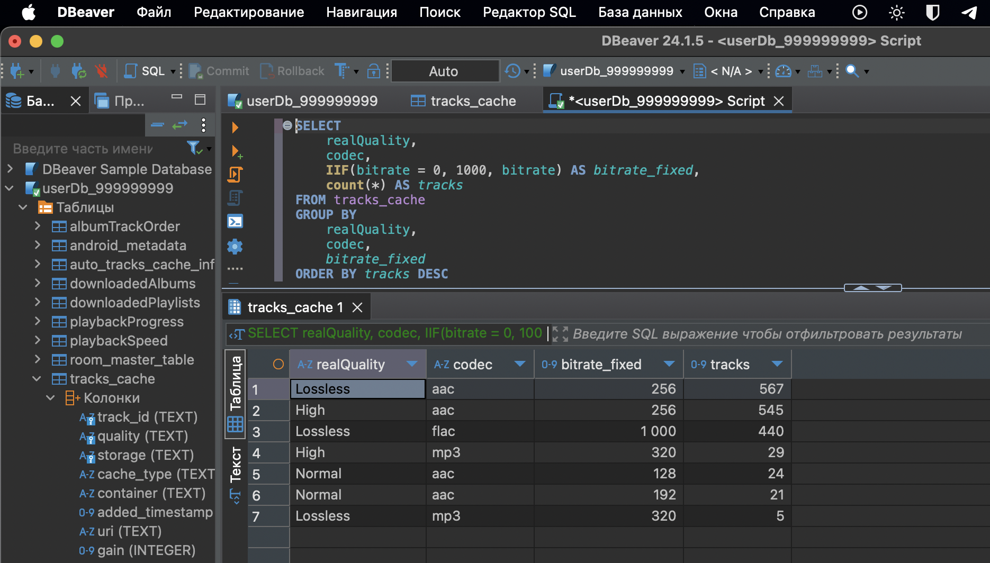This screenshot has height=563, width=990.
Task: Open navigator view menu three dots
Action: pos(204,125)
